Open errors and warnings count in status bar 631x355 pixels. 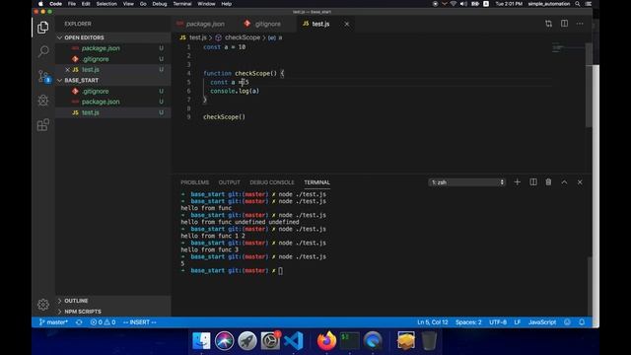coord(103,322)
